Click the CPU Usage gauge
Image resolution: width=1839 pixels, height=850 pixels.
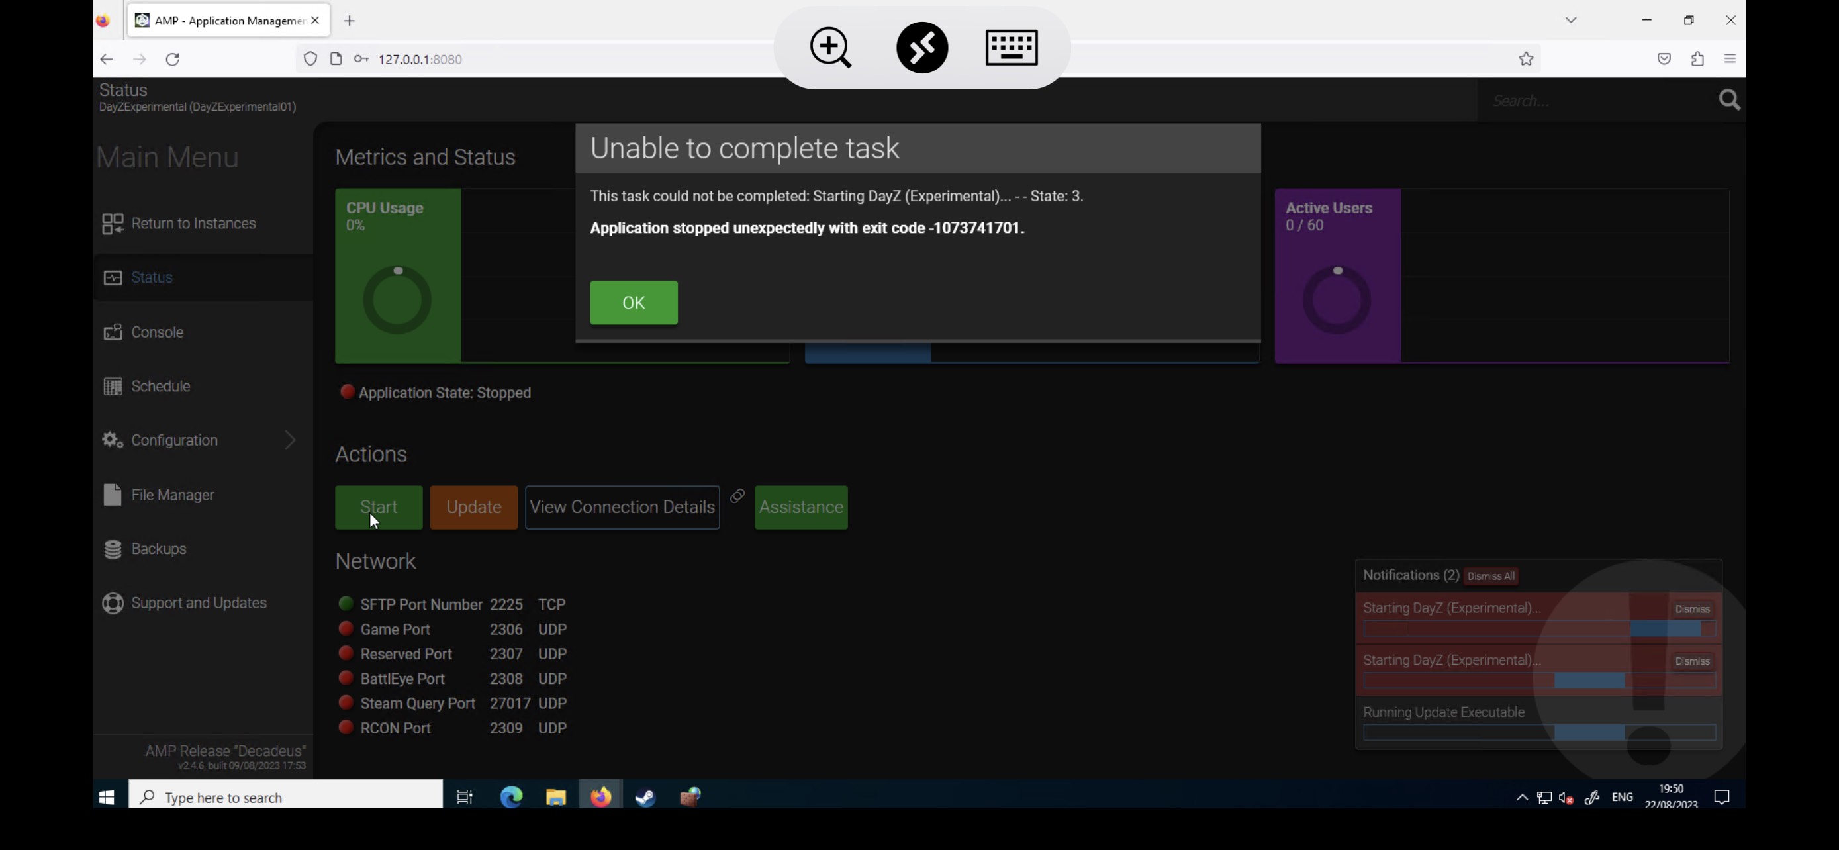pos(398,300)
